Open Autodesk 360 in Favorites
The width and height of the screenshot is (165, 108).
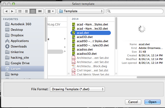point(21,24)
